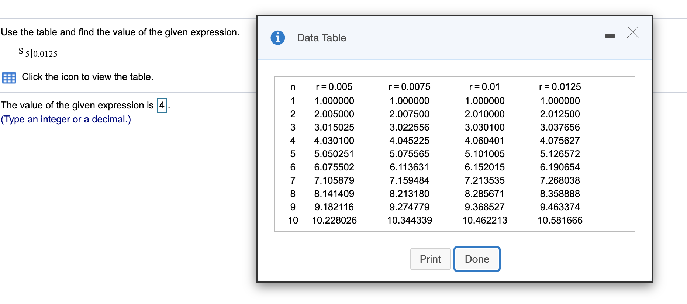Image resolution: width=687 pixels, height=304 pixels.
Task: Click the value 9.368527 in the table
Action: point(484,207)
